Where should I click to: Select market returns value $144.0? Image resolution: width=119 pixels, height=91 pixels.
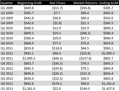(85, 89)
